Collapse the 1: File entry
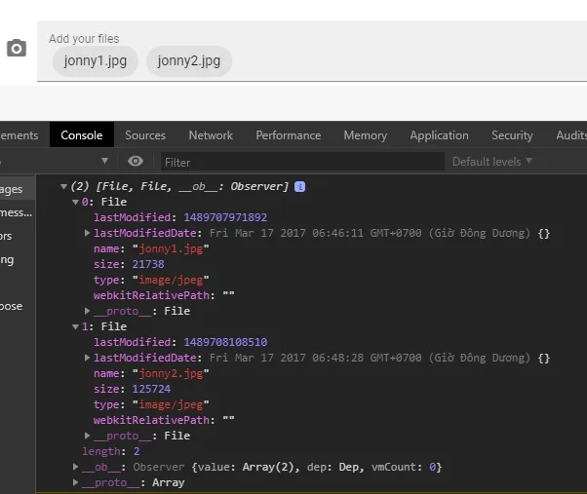587x494 pixels. pyautogui.click(x=75, y=326)
